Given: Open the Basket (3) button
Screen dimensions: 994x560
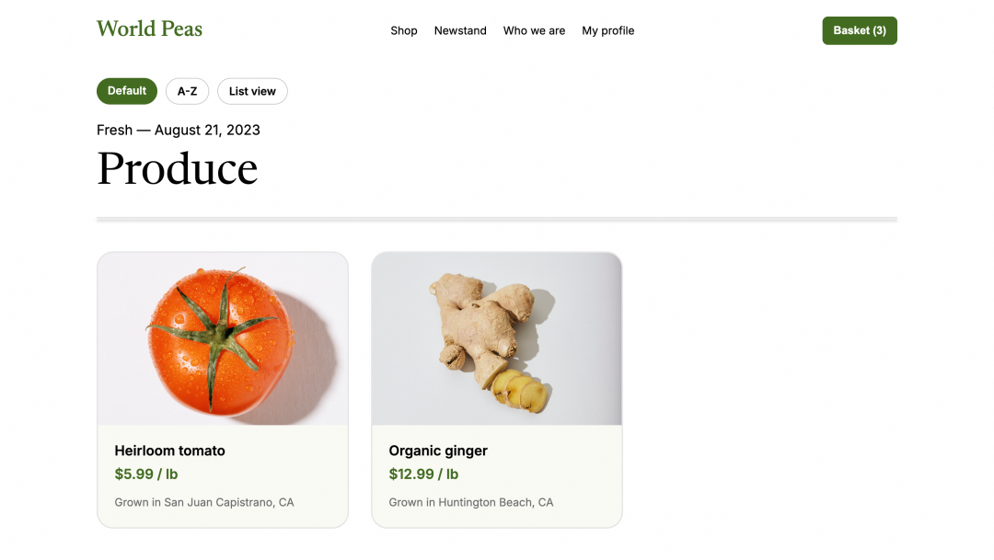Looking at the screenshot, I should pos(860,30).
